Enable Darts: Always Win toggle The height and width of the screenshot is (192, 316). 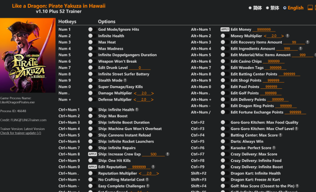click(224, 141)
